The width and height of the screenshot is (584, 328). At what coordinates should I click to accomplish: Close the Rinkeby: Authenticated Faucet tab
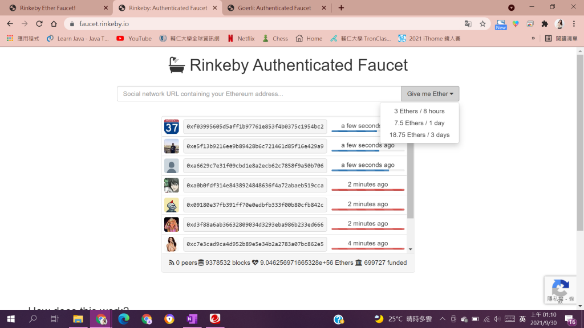click(215, 8)
